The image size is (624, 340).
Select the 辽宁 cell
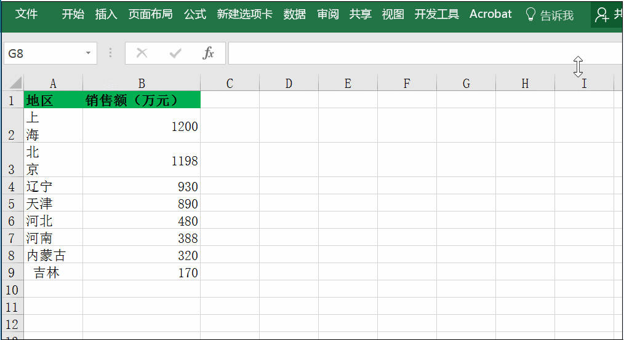[x=54, y=186]
